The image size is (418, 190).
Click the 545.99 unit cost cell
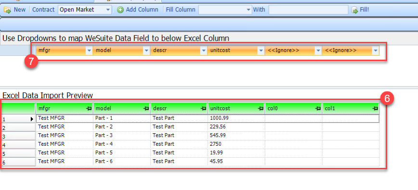point(236,136)
